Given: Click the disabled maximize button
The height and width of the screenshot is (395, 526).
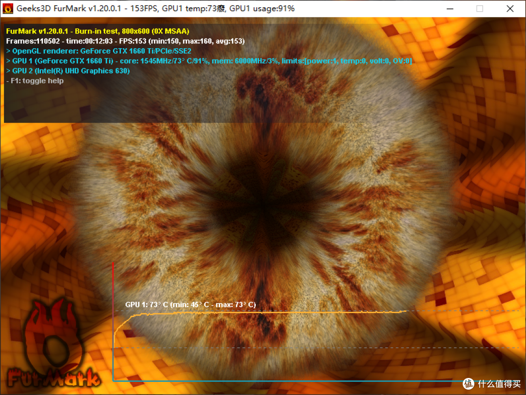Looking at the screenshot, I should click(x=480, y=8).
